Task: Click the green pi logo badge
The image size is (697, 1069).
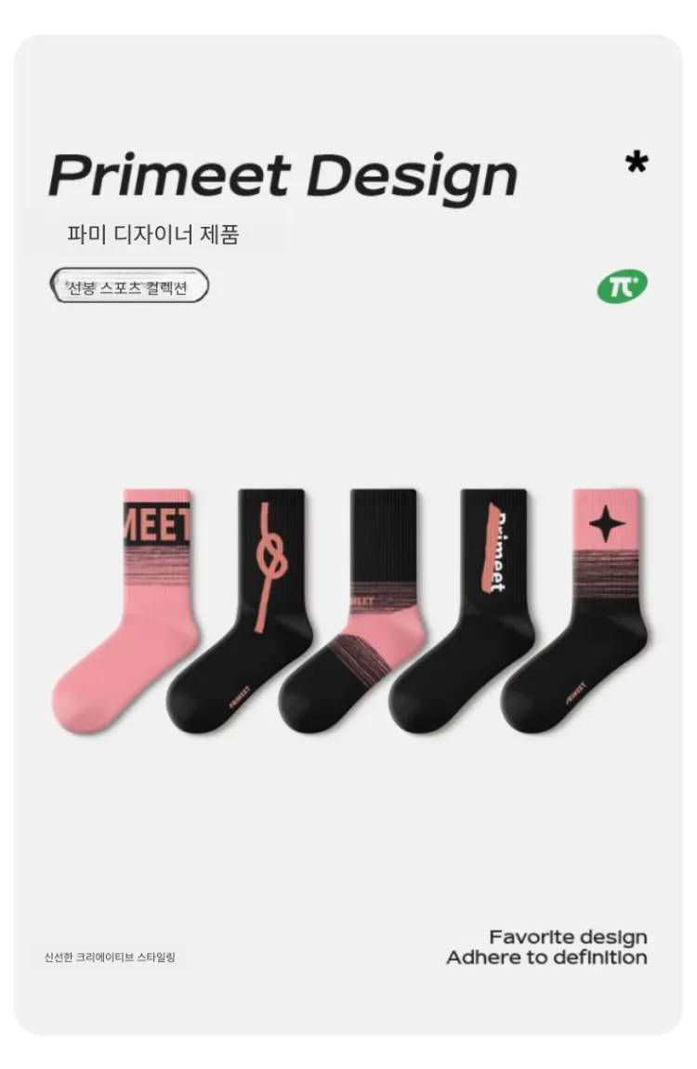Action: pyautogui.click(x=622, y=286)
